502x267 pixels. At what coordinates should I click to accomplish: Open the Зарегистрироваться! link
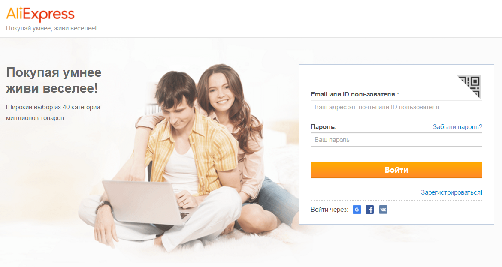coord(451,192)
